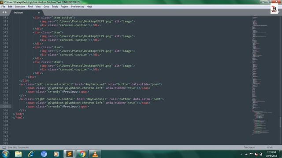
Task: Open File Explorer from taskbar
Action: click(x=19, y=154)
